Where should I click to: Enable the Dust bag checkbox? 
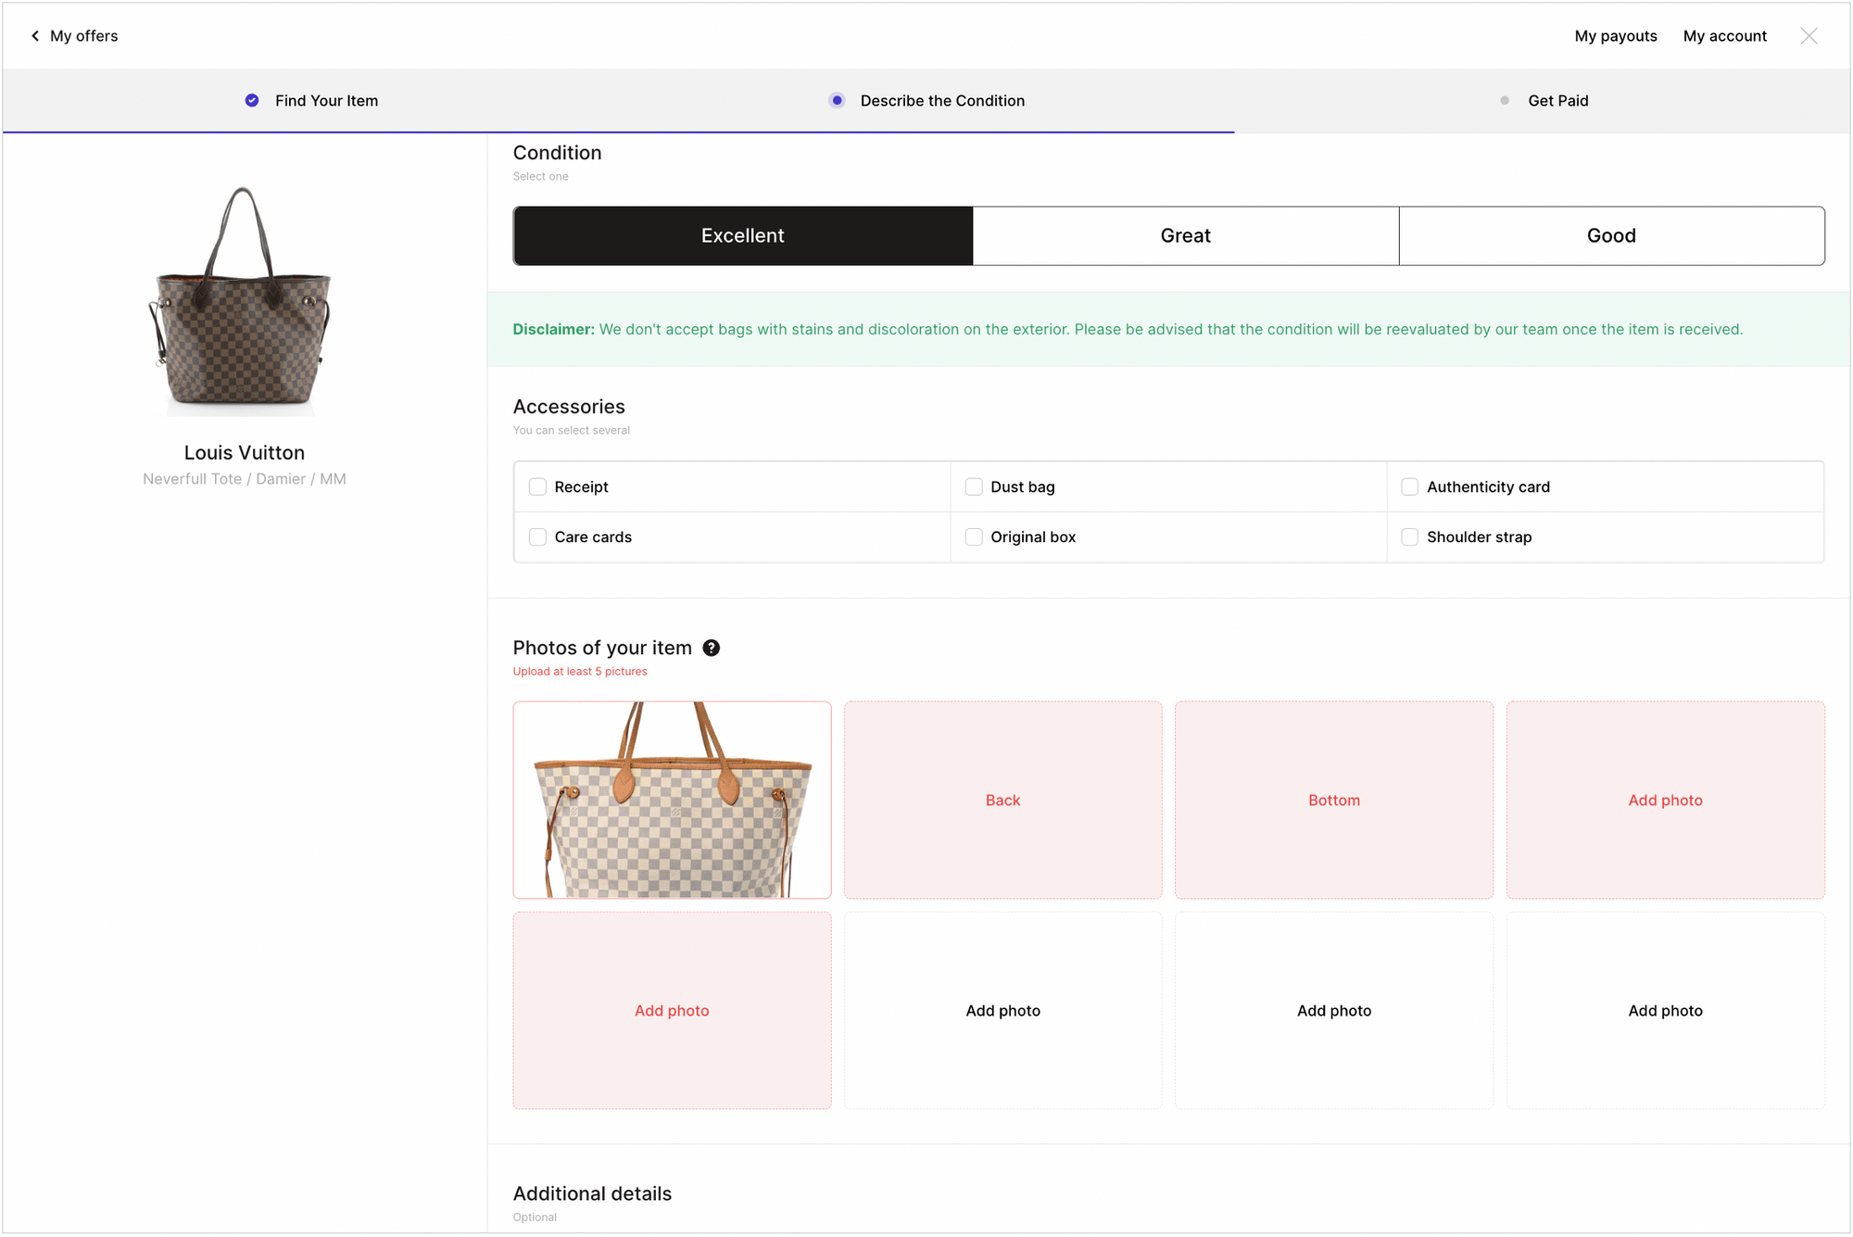tap(974, 486)
